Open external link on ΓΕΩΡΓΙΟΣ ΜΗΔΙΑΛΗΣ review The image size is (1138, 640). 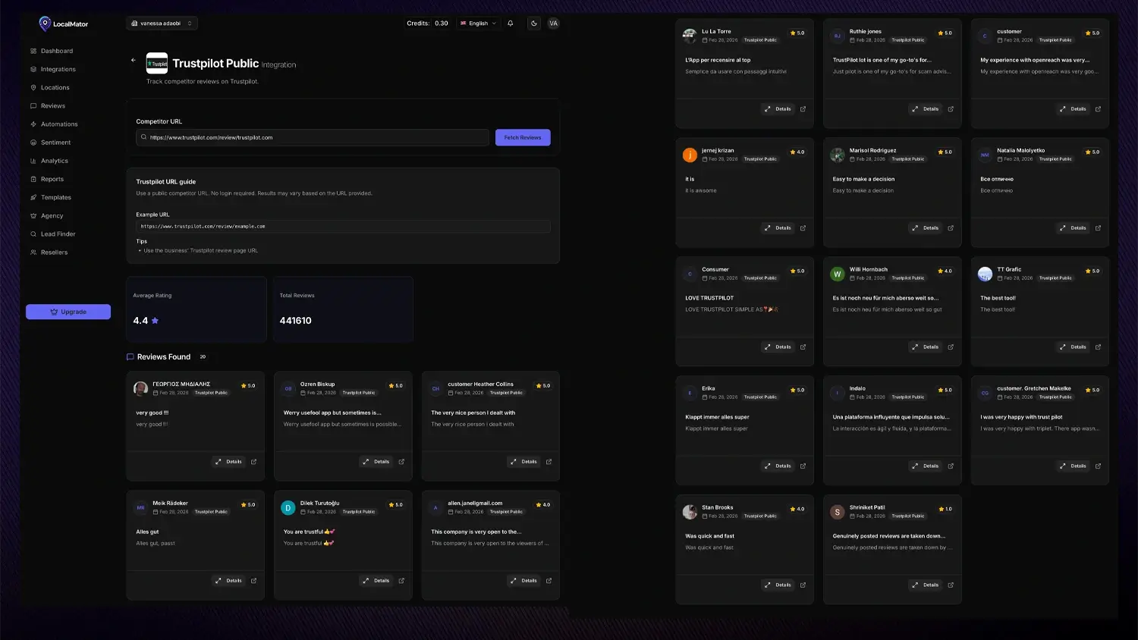253,462
